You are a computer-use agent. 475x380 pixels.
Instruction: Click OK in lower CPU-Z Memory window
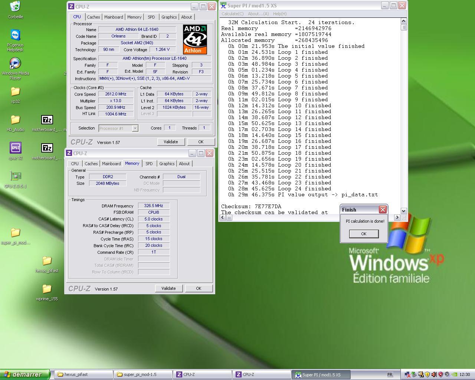[199, 288]
